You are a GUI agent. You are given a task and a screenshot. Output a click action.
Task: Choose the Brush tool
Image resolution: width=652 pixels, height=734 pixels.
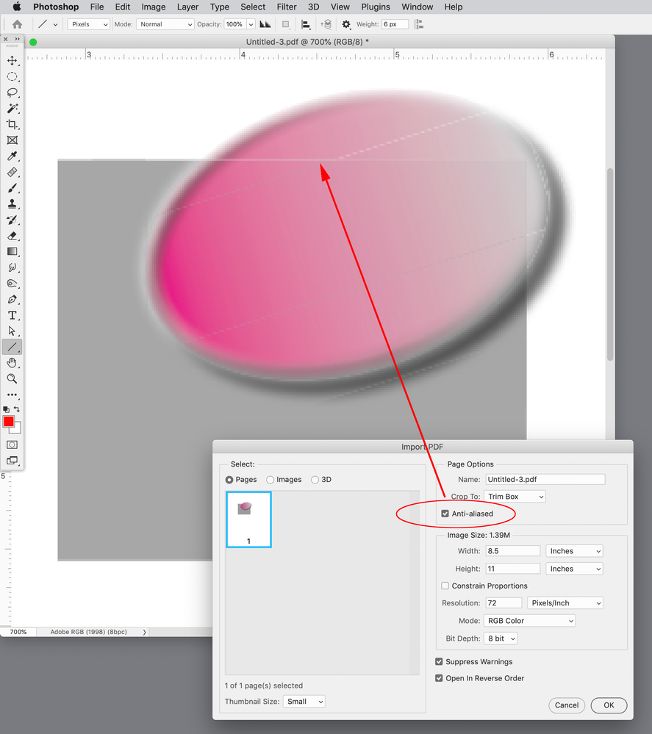coord(12,188)
